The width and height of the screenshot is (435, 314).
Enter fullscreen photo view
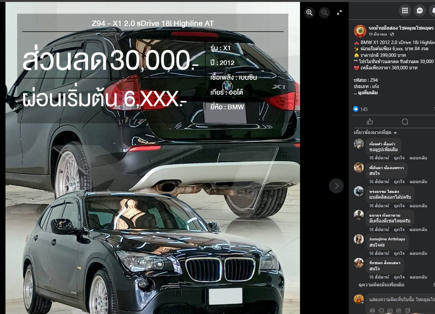tap(339, 12)
